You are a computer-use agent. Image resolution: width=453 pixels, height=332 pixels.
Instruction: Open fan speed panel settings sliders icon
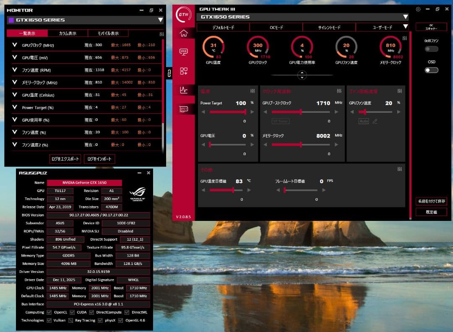coord(400,91)
